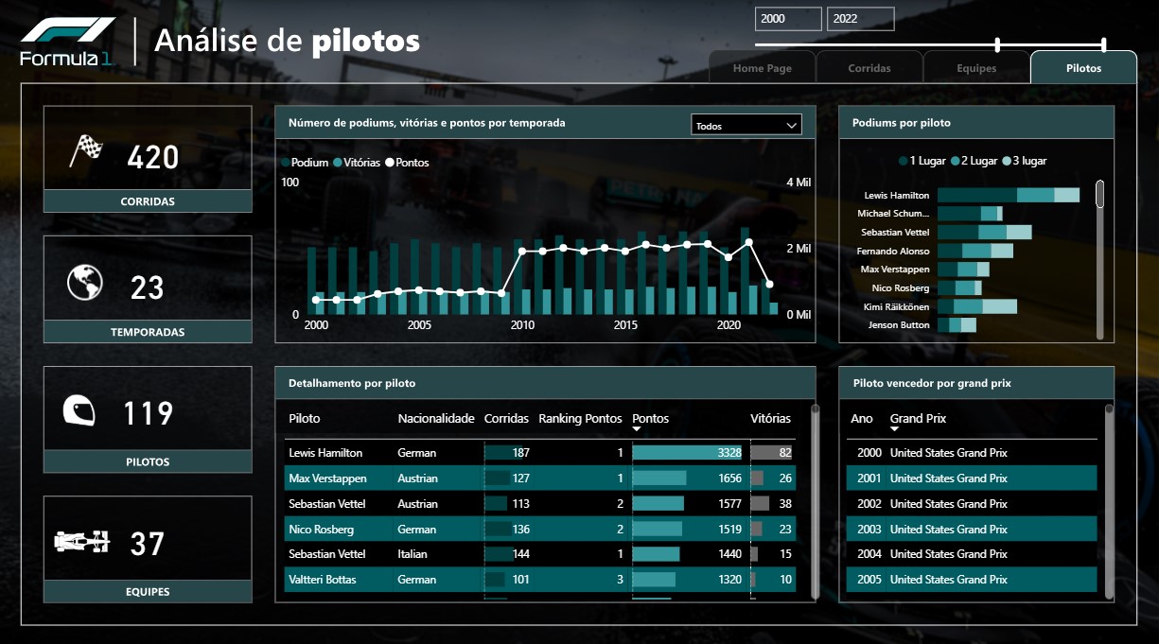This screenshot has width=1159, height=644.
Task: Click the end year field 2022
Action: (860, 19)
